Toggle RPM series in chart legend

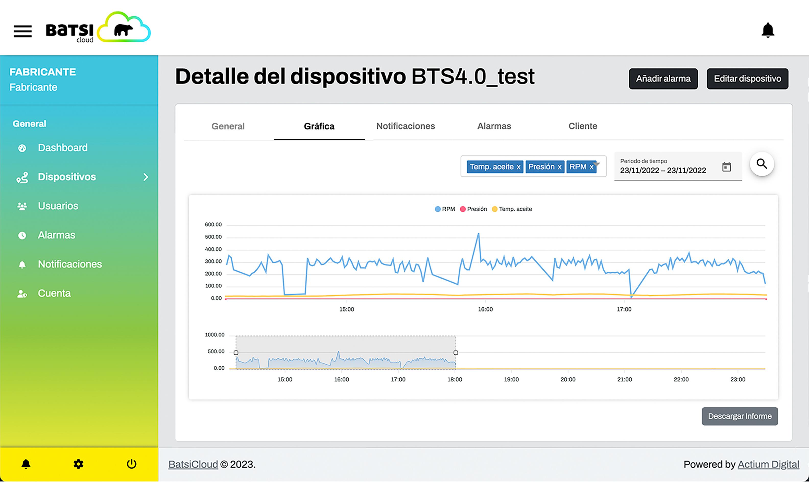point(445,209)
